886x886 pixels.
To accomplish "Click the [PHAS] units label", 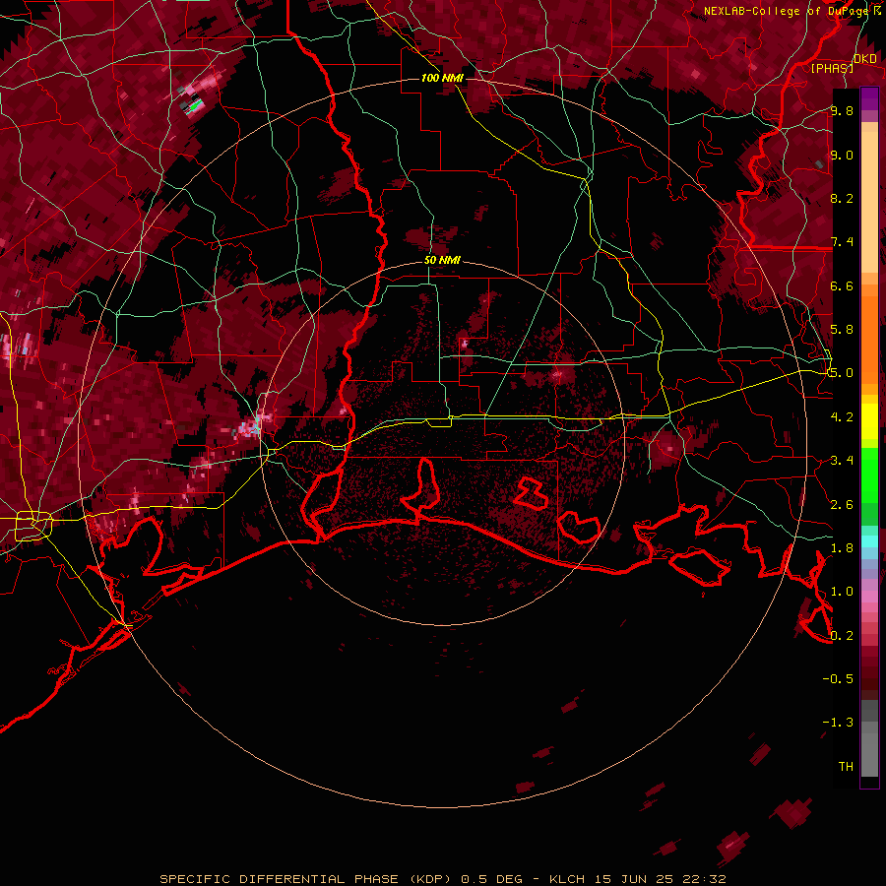I will (832, 68).
